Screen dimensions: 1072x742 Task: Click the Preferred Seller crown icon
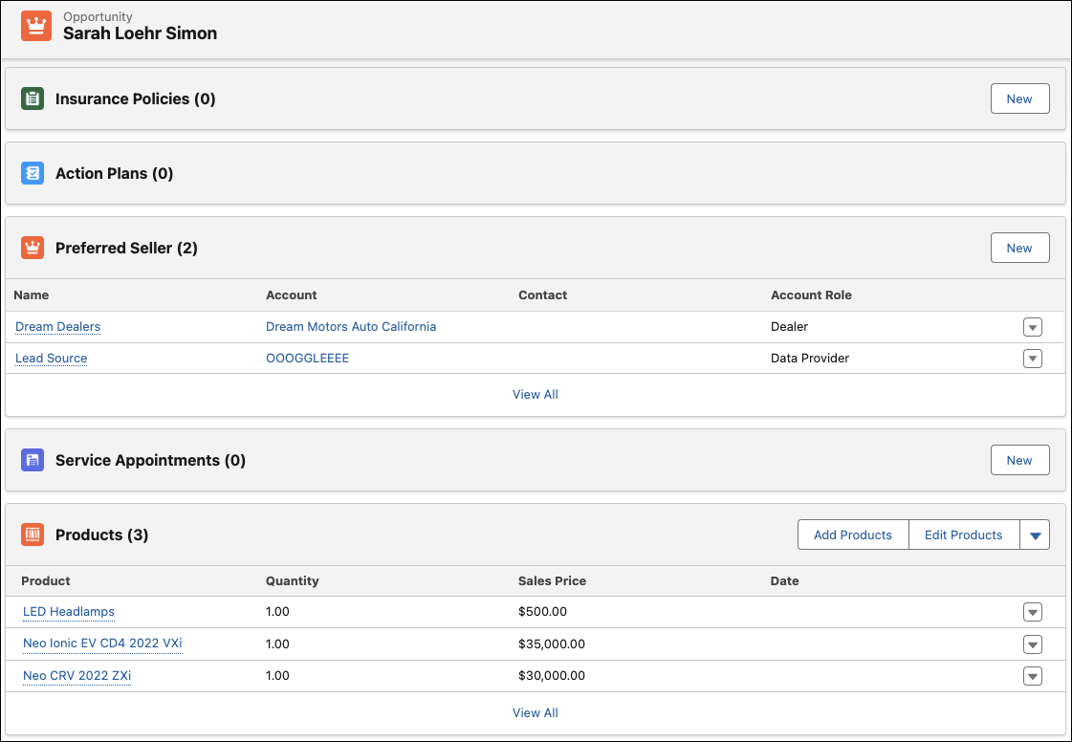pyautogui.click(x=33, y=248)
